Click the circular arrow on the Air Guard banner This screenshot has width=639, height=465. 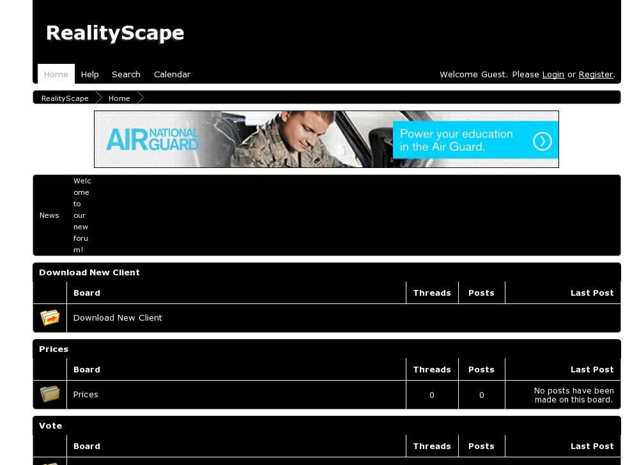[543, 141]
